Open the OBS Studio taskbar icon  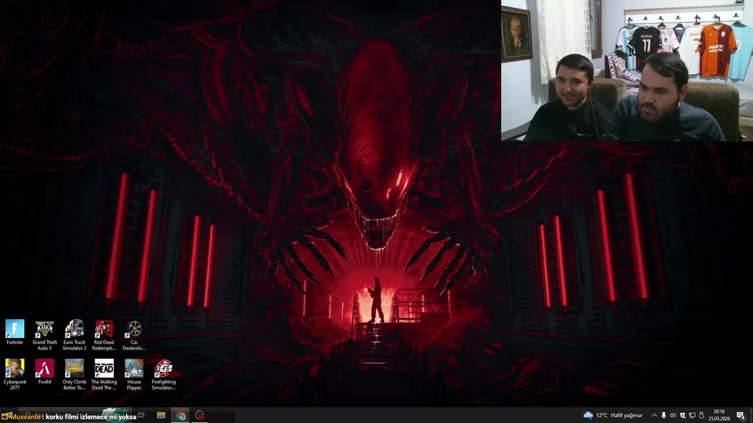point(199,415)
